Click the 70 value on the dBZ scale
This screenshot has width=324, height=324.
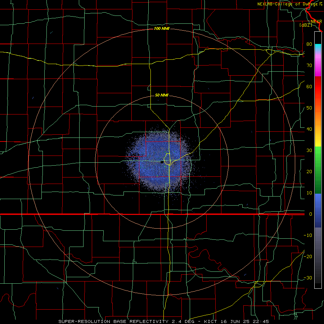click(x=309, y=66)
